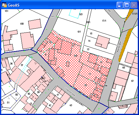The height and width of the screenshot is (115, 139).
Task: Click the Unterstraße street label
Action: pos(70,92)
